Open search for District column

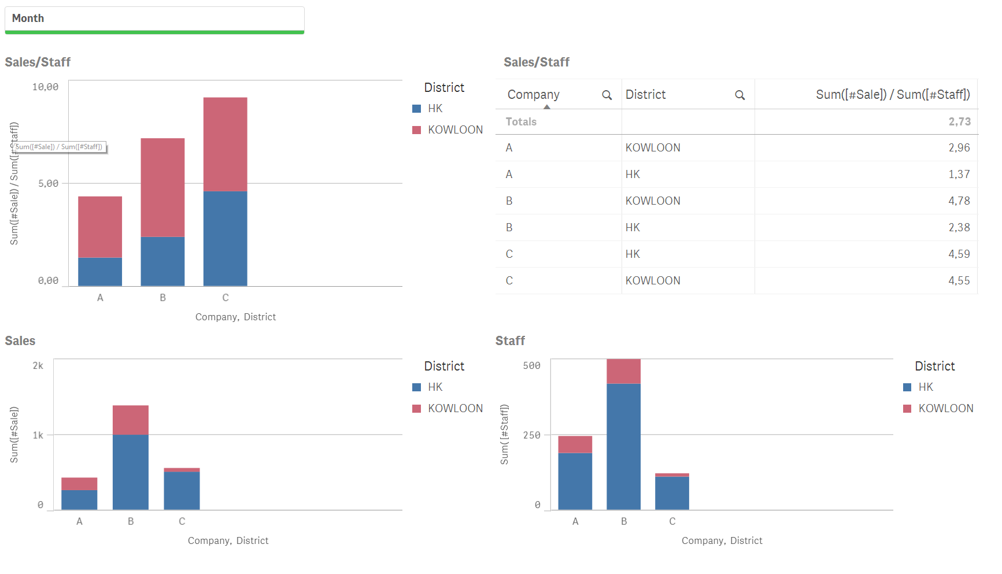740,95
